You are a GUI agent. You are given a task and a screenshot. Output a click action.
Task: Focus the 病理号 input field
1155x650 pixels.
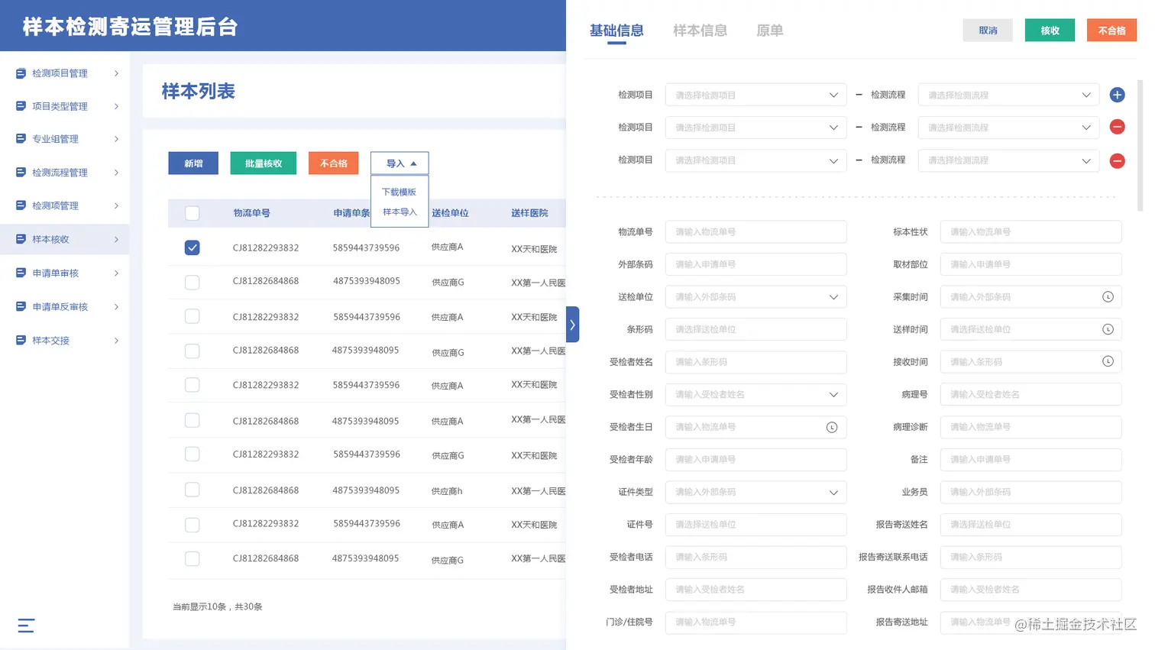pyautogui.click(x=1030, y=395)
